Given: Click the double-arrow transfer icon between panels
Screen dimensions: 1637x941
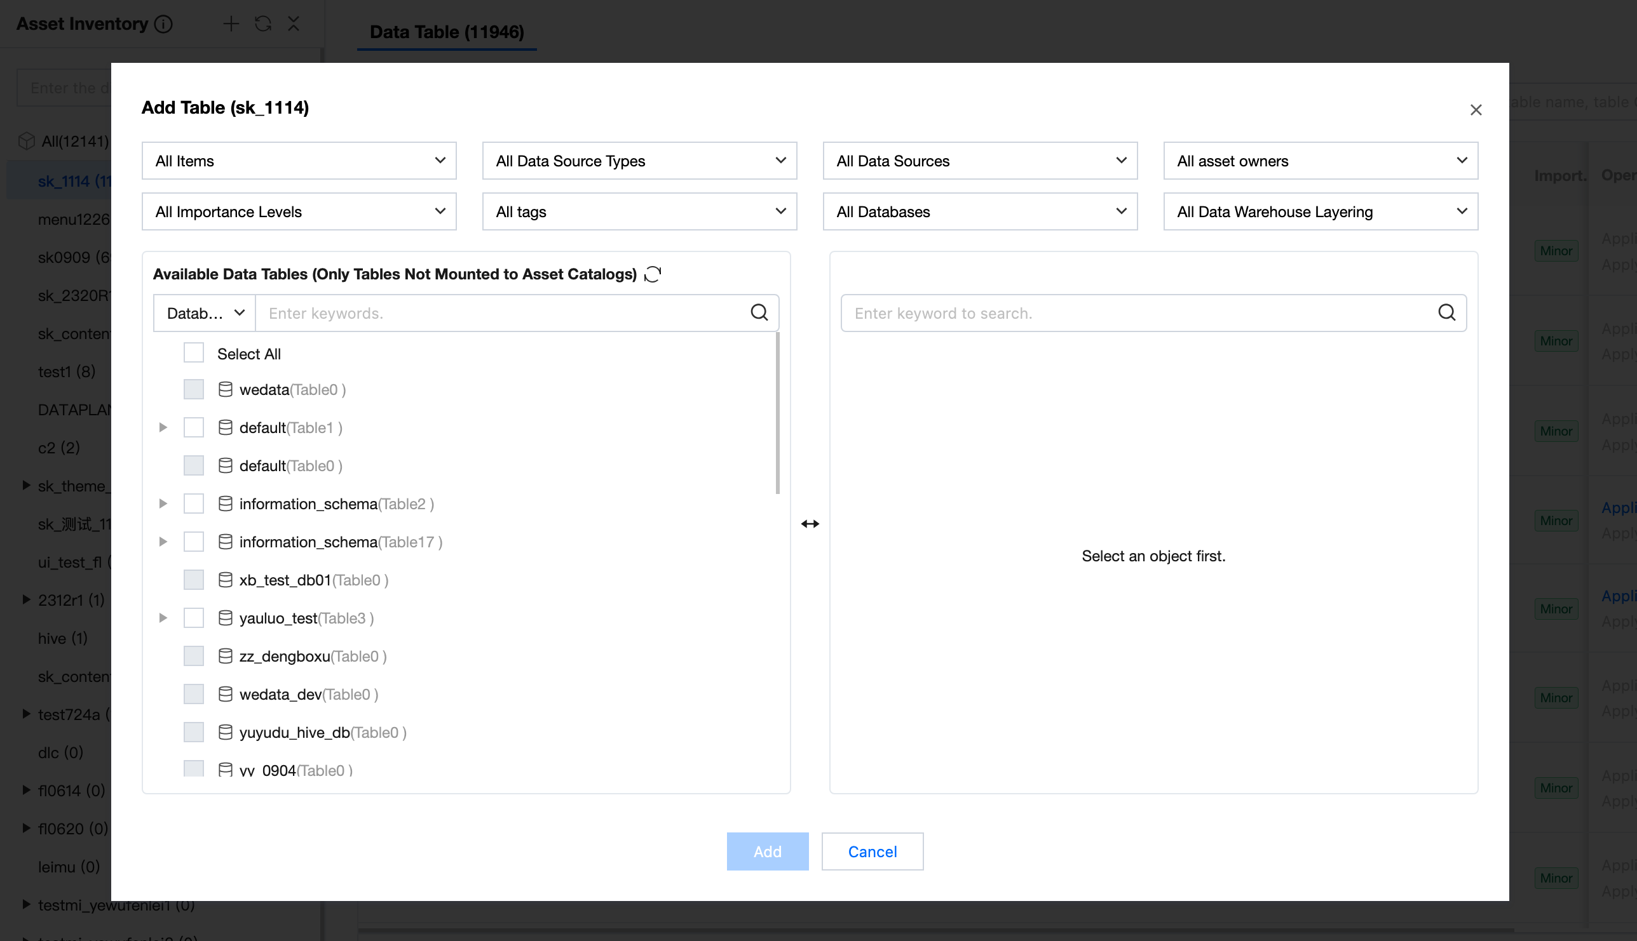Looking at the screenshot, I should tap(810, 523).
